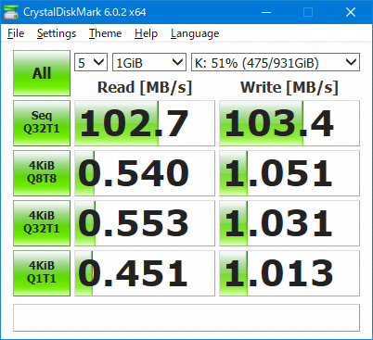Open the Settings menu

(57, 33)
